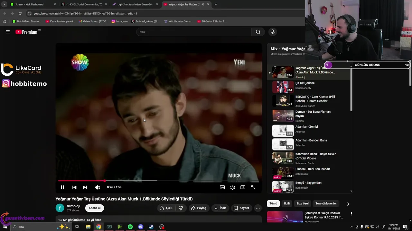This screenshot has height=231, width=412.
Task: Enter fullscreen video mode
Action: click(x=253, y=187)
